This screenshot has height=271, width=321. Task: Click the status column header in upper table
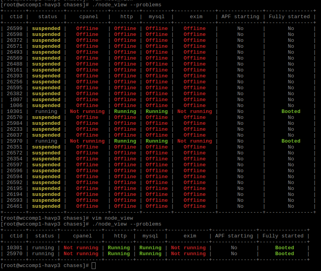click(x=48, y=17)
